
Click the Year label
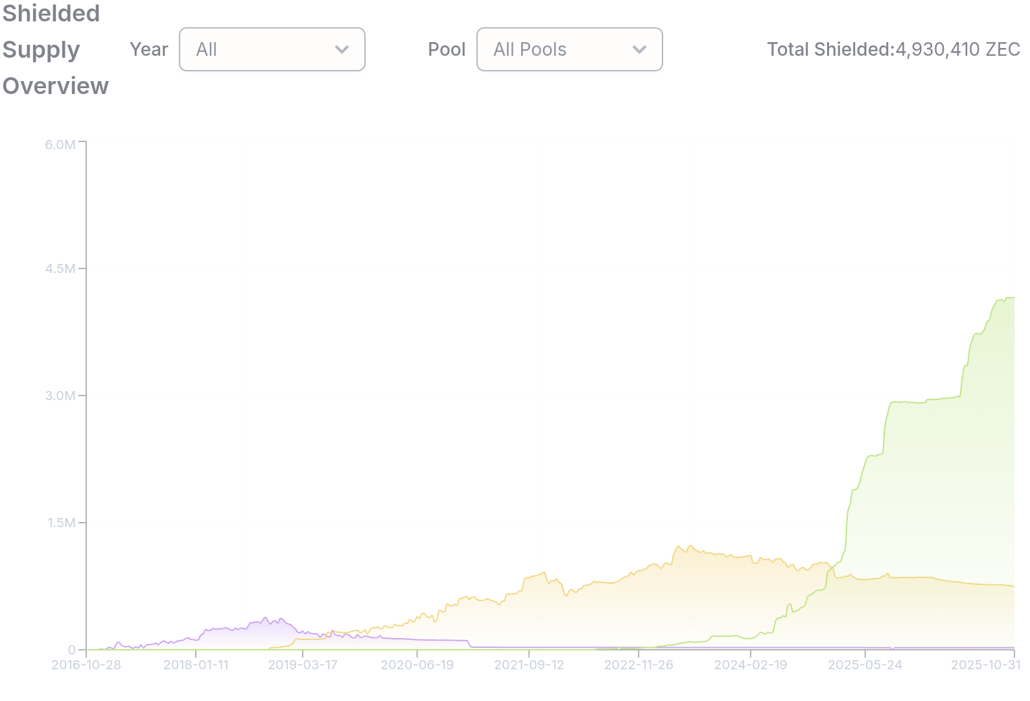(x=149, y=49)
